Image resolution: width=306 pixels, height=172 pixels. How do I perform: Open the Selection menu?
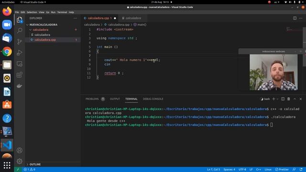[x=32, y=12]
